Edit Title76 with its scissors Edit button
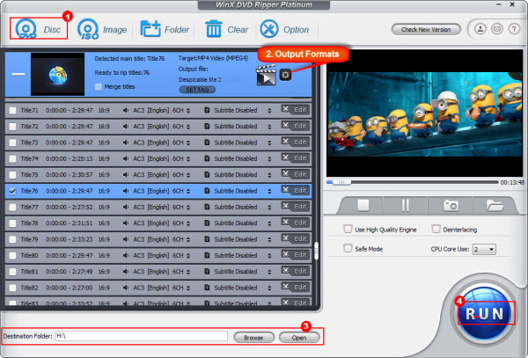Image resolution: width=528 pixels, height=358 pixels. [x=296, y=190]
